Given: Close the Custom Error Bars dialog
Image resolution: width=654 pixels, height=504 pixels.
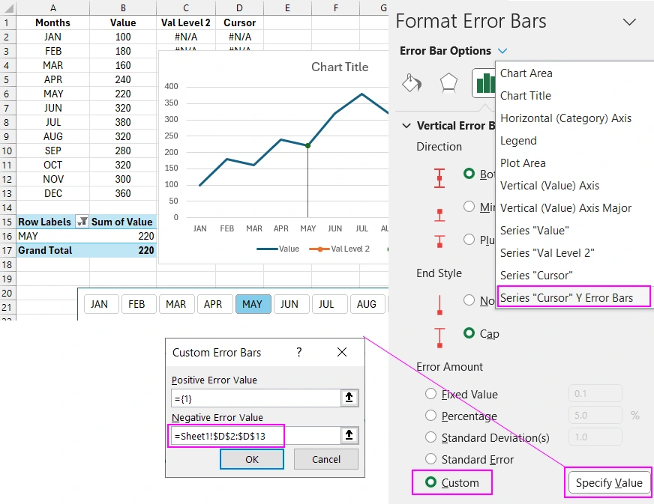Looking at the screenshot, I should point(342,352).
